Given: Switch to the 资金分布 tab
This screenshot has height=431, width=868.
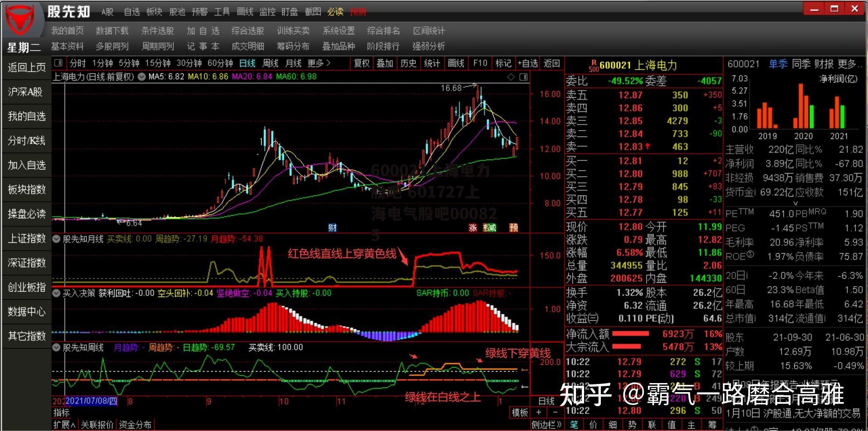Looking at the screenshot, I should 135,425.
